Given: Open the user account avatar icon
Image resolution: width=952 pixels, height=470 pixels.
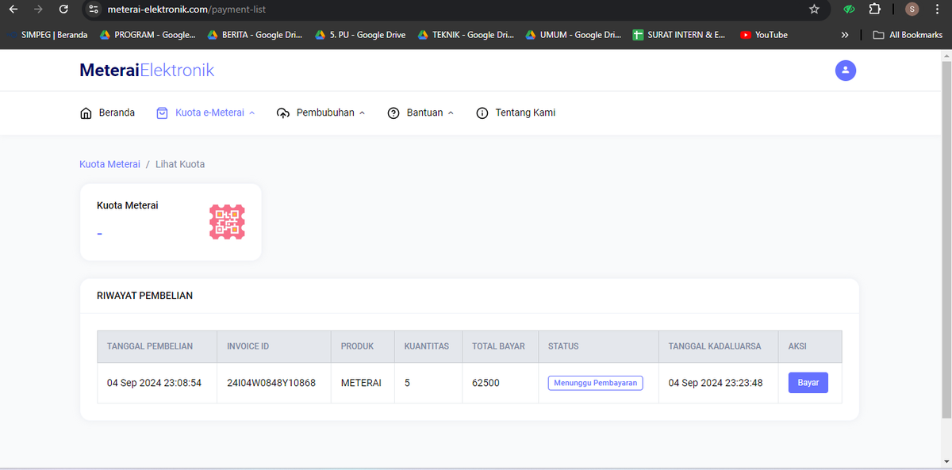Looking at the screenshot, I should coord(846,71).
